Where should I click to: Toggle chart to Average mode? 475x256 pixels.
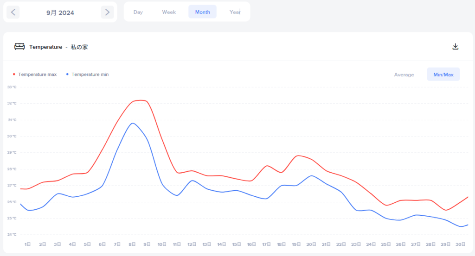click(404, 75)
